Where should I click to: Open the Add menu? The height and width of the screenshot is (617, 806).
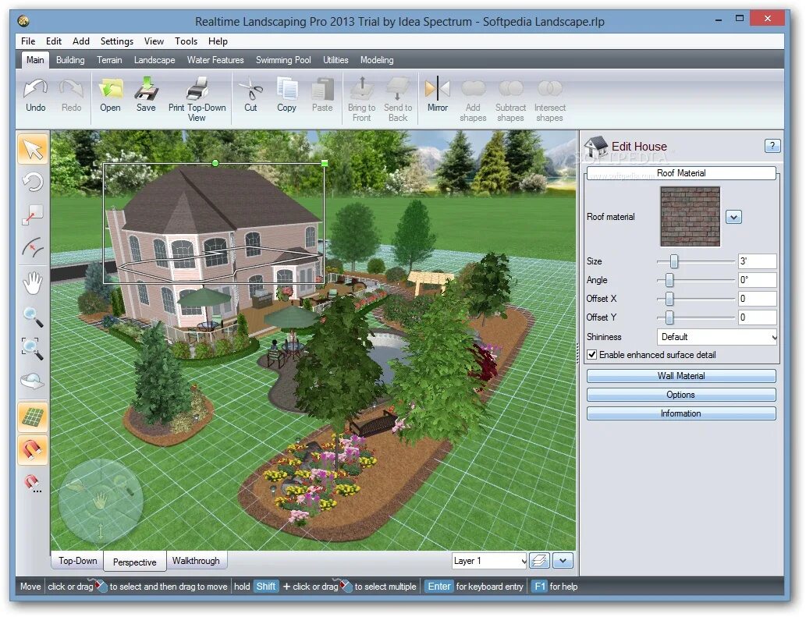(80, 41)
